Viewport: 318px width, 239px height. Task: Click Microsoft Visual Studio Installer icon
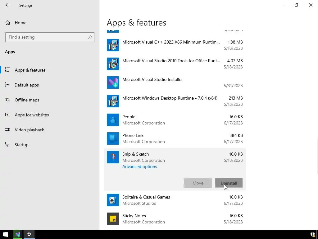[113, 82]
